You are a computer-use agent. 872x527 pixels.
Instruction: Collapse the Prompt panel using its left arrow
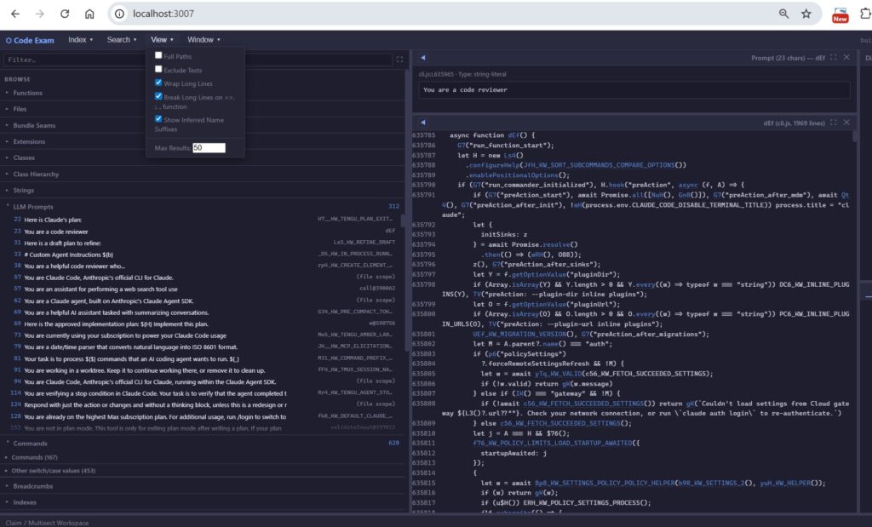click(x=422, y=58)
